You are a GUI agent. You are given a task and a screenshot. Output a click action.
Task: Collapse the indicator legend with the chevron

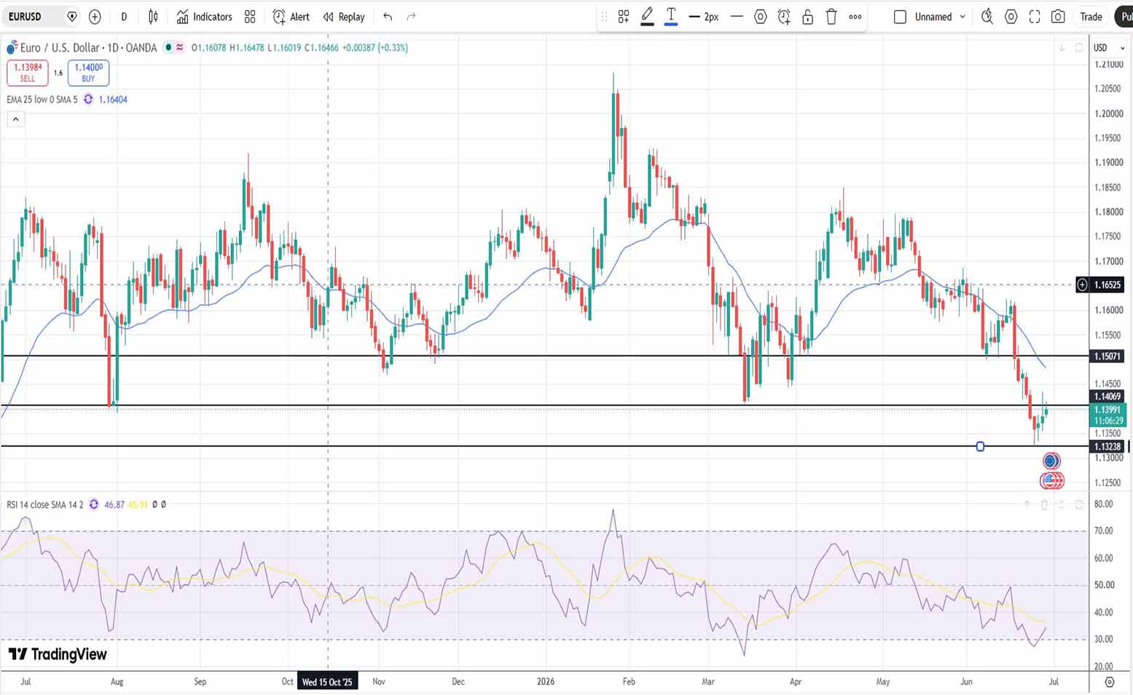15,119
